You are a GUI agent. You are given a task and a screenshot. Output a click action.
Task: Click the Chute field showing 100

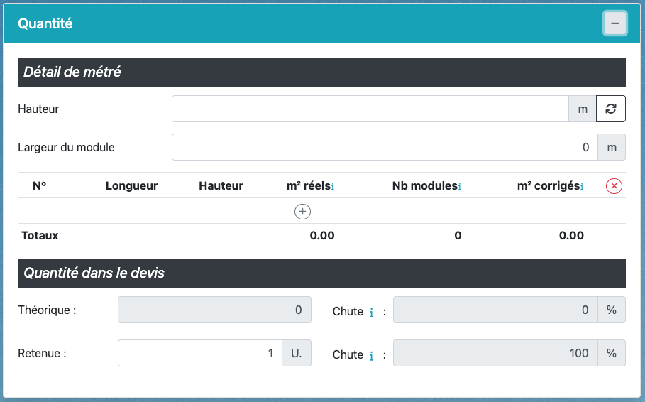pos(495,353)
